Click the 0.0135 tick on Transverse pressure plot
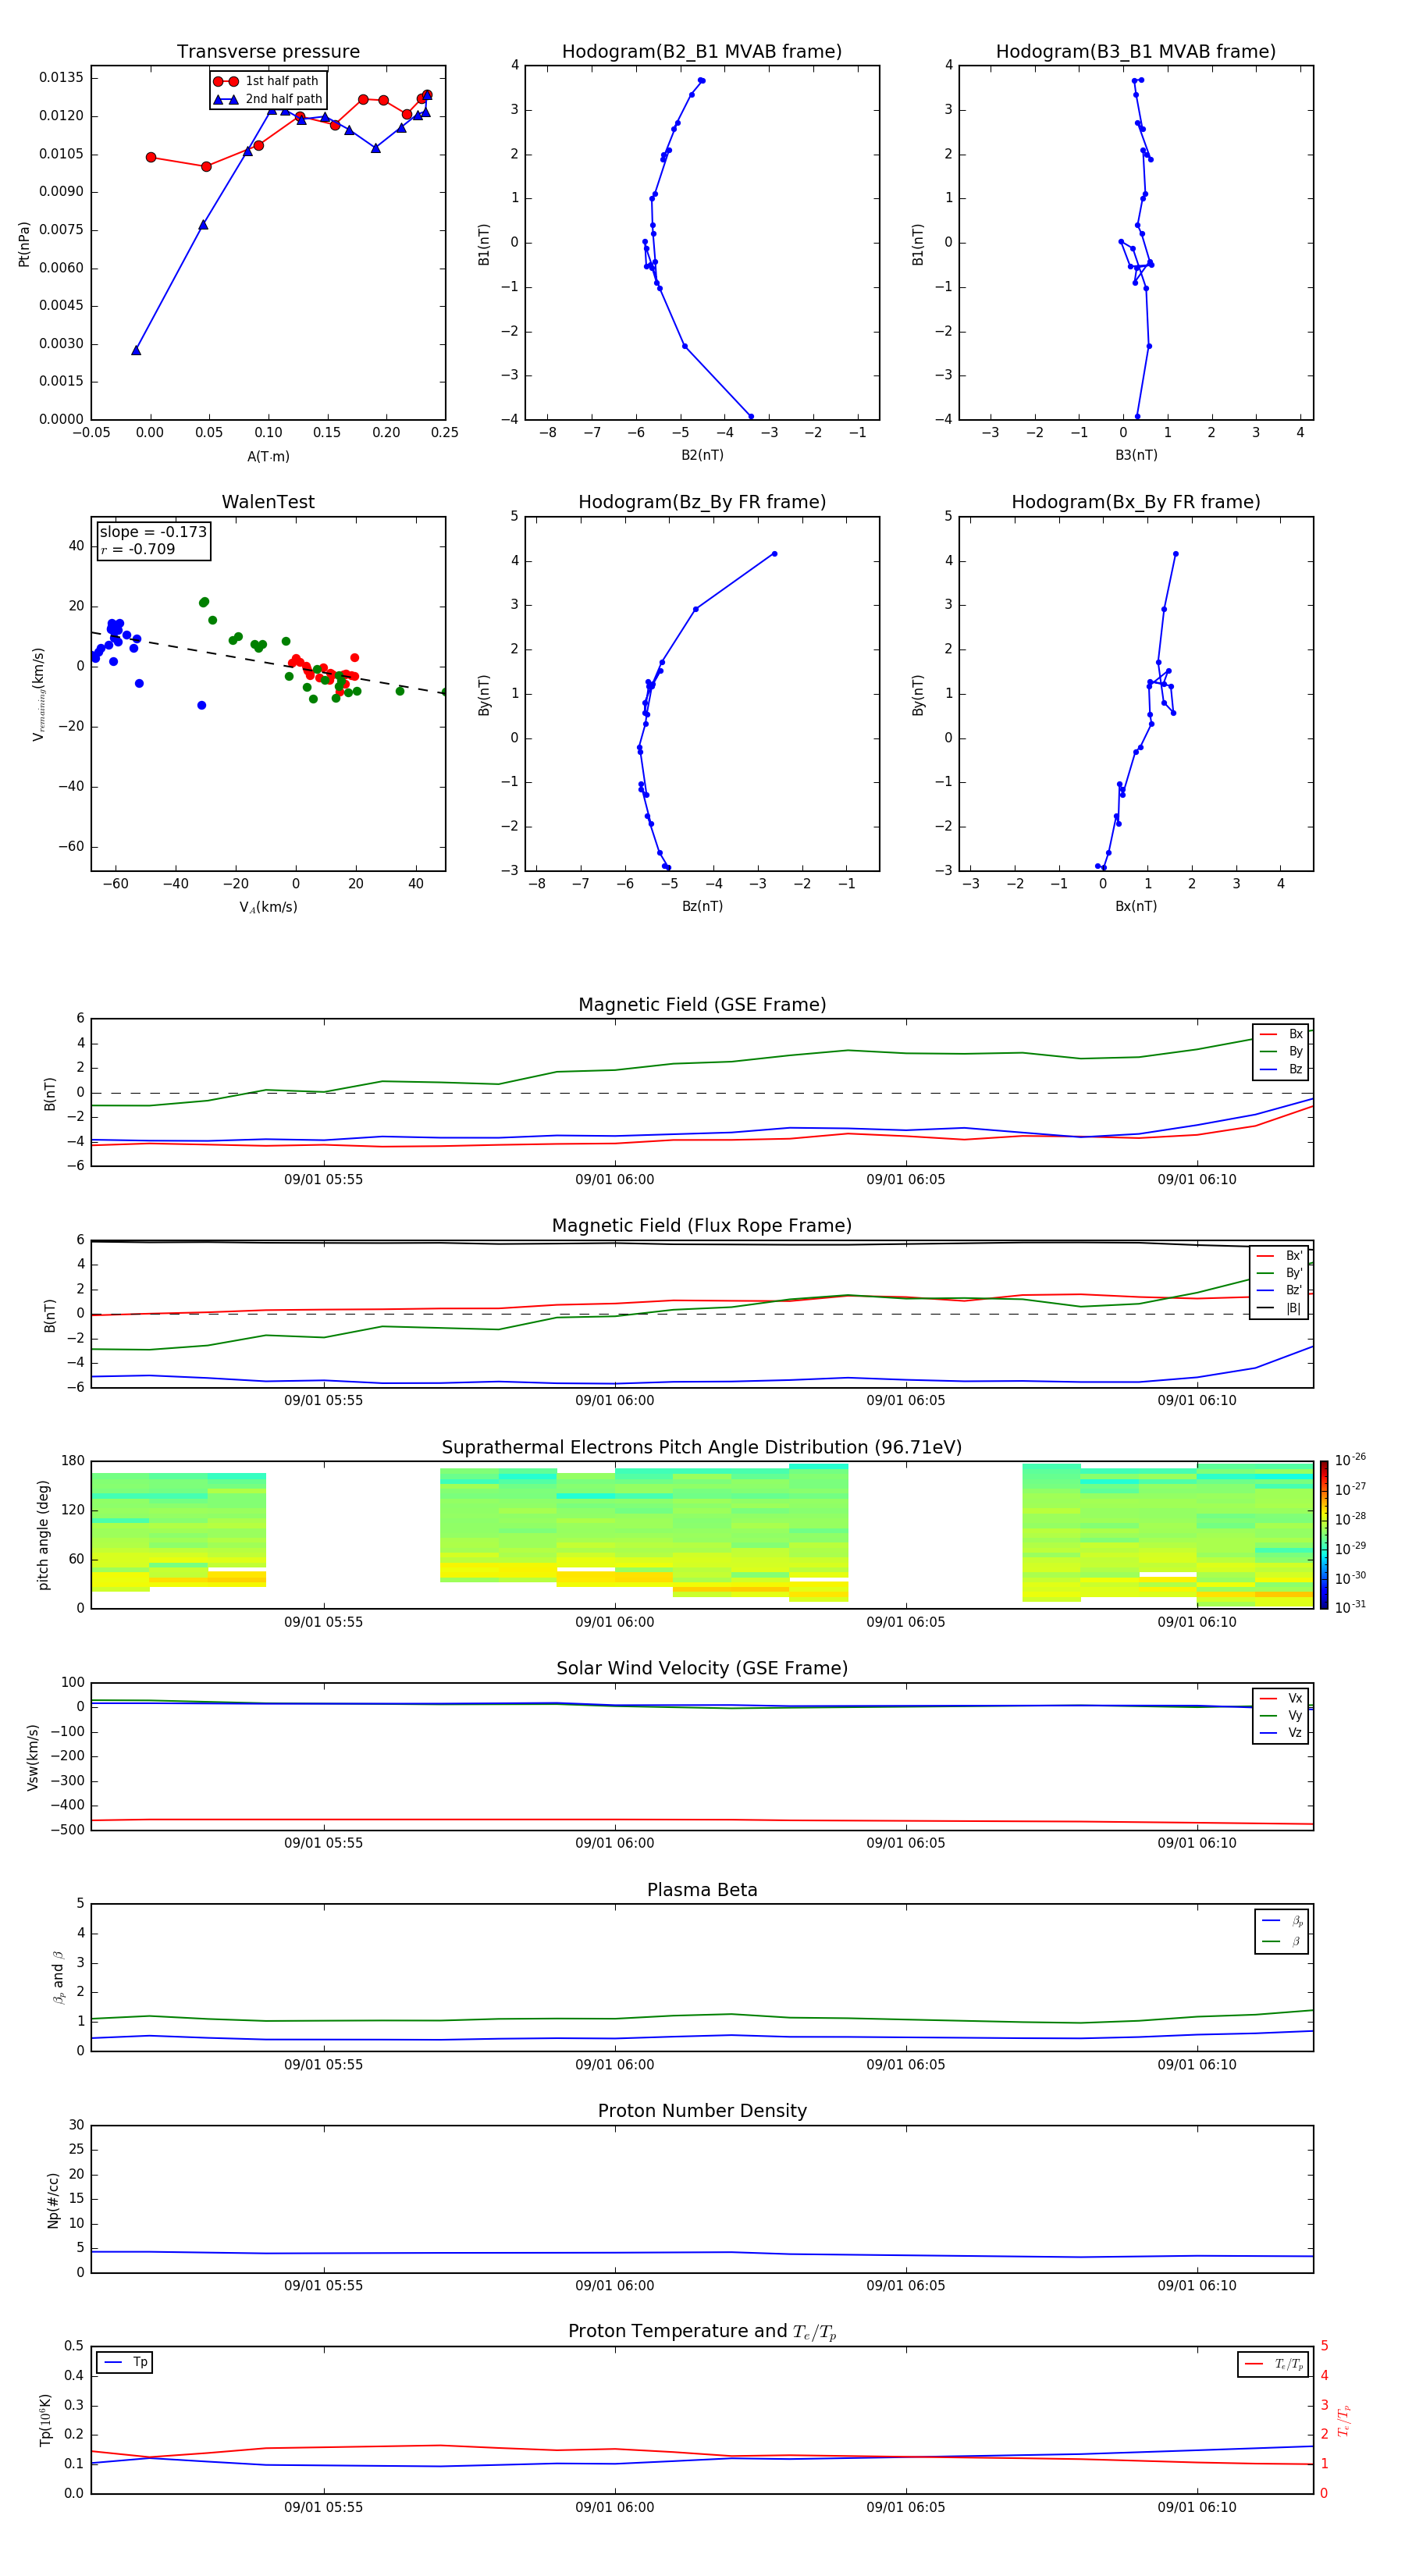Screen dimensions: 1405x2576 tap(62, 78)
